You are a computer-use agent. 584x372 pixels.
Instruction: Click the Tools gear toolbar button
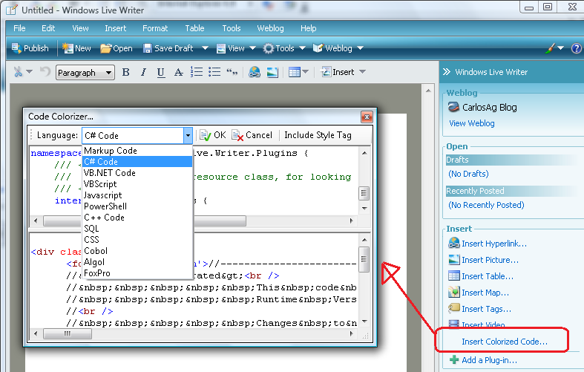tap(278, 48)
